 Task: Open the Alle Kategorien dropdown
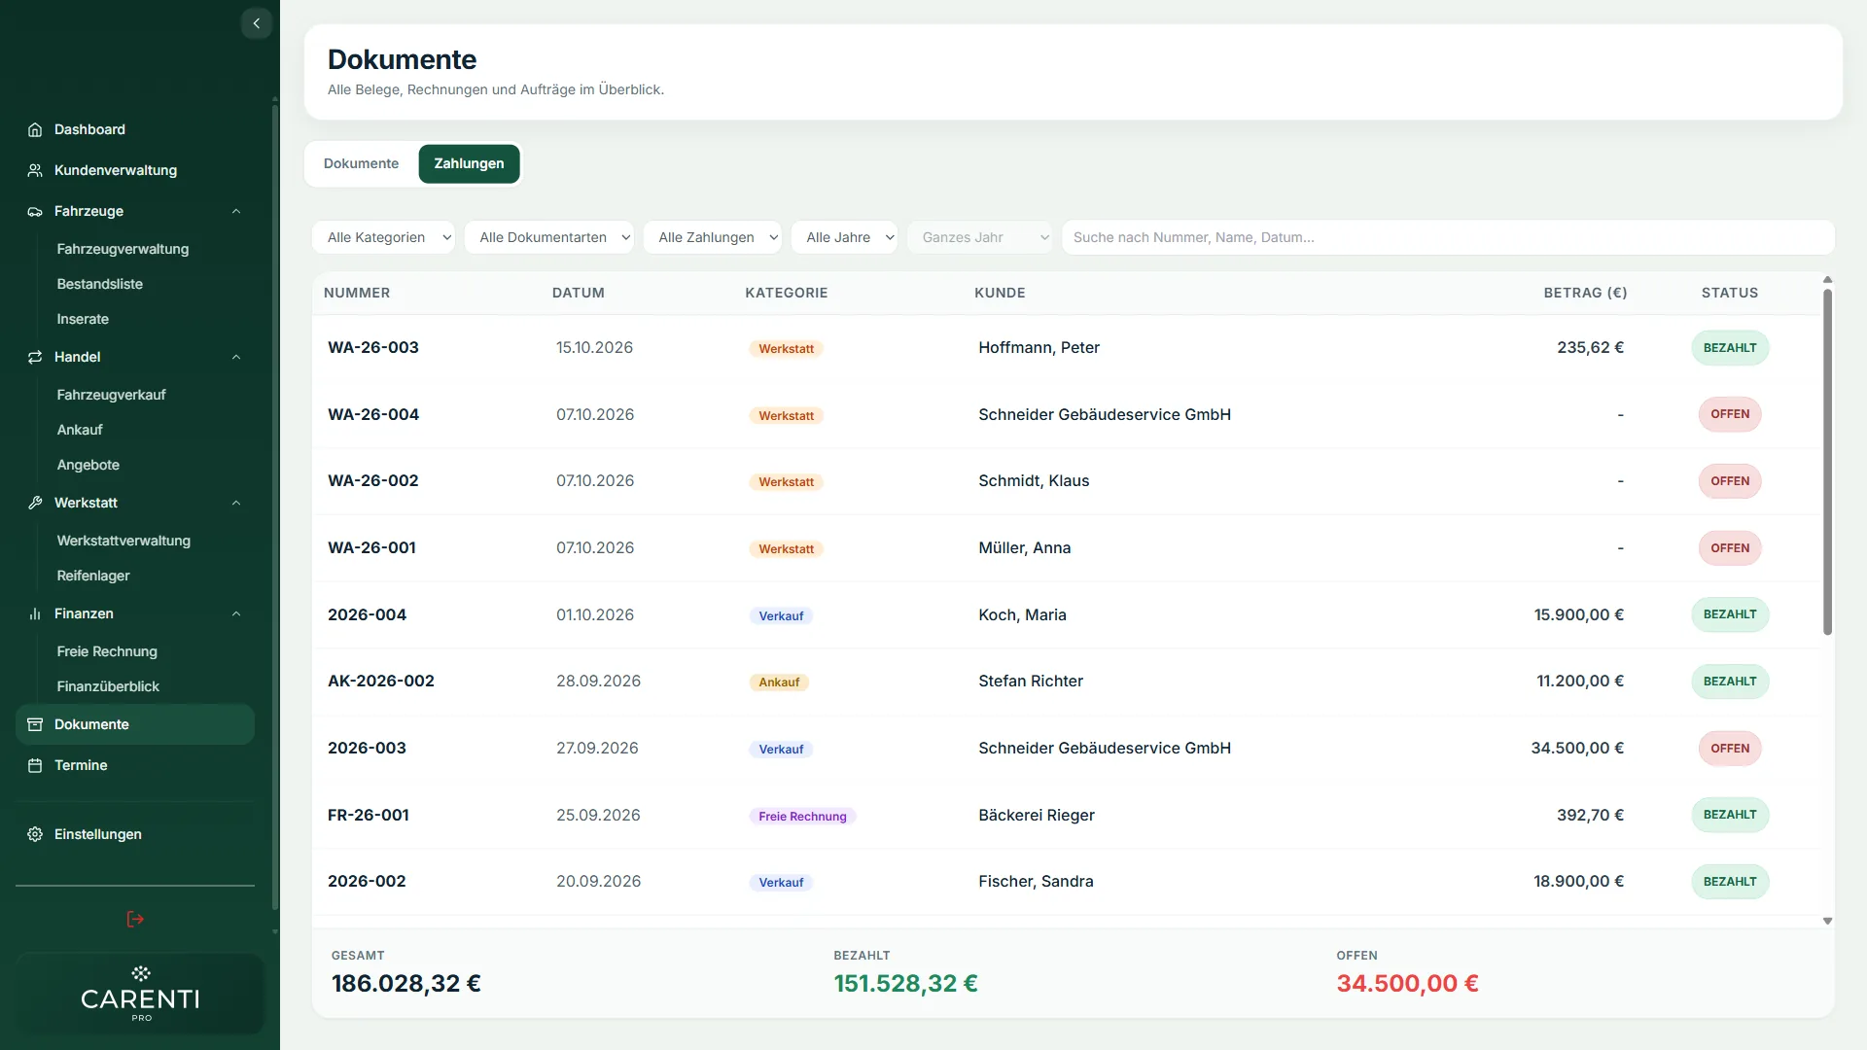tap(383, 237)
